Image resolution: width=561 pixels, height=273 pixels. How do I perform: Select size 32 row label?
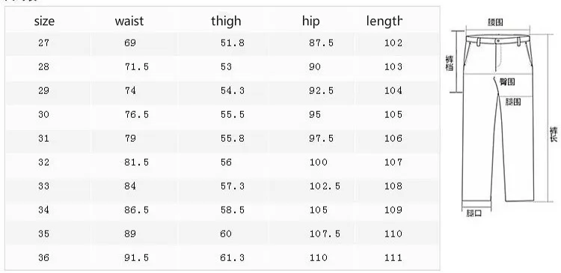(x=43, y=163)
